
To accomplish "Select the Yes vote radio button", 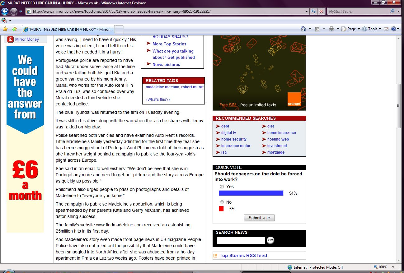I will (x=222, y=187).
